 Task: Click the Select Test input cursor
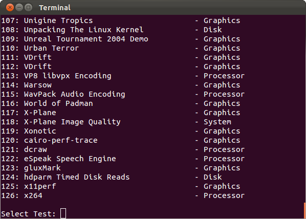pos(63,213)
